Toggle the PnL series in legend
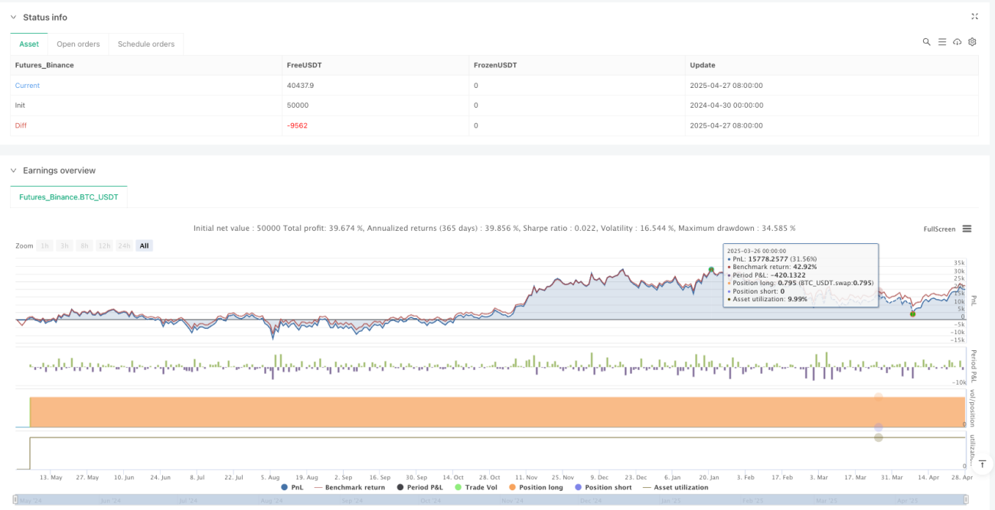The image size is (995, 510). coord(292,487)
